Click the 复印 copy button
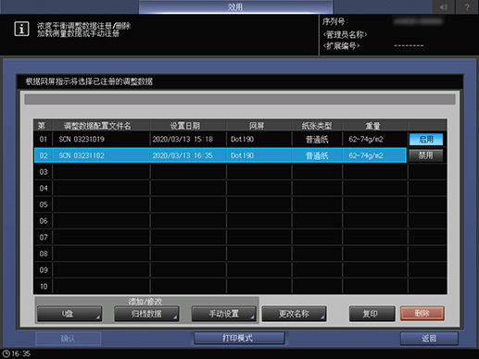The width and height of the screenshot is (479, 359). (x=372, y=314)
